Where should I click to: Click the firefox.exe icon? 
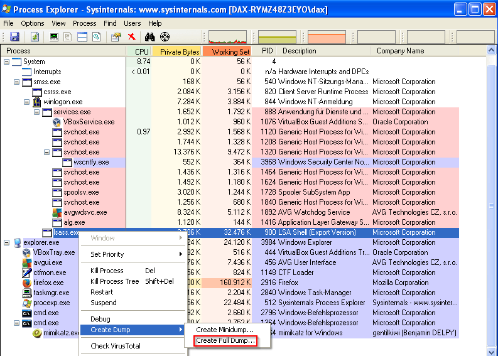point(27,283)
